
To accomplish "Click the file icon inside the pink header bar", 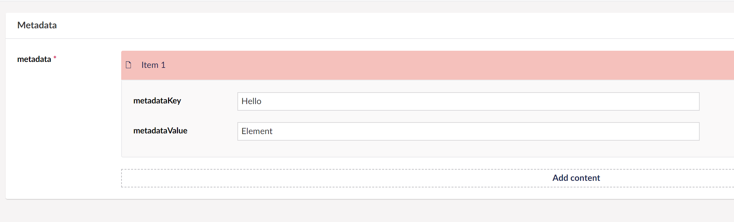I will (128, 65).
